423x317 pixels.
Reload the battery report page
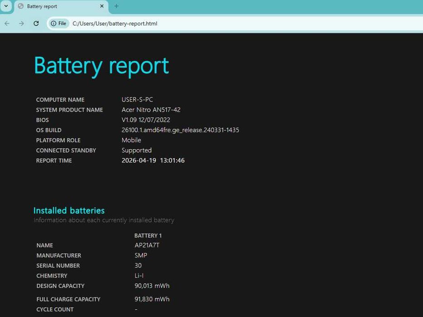click(x=36, y=24)
